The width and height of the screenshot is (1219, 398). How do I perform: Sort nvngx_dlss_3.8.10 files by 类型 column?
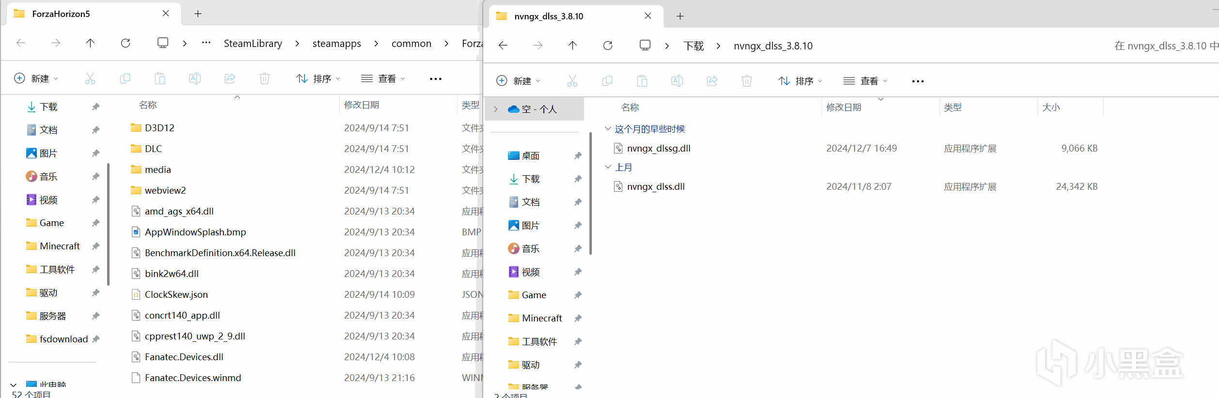953,107
